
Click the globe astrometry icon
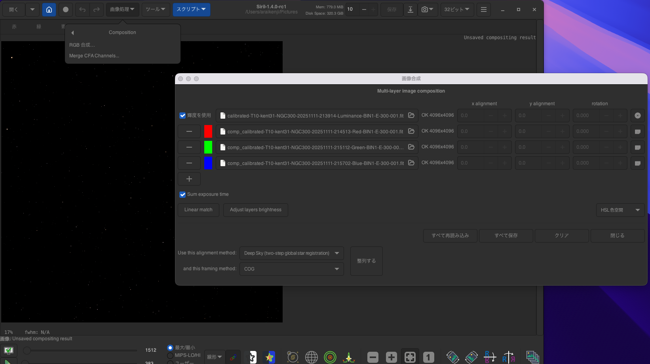point(311,357)
